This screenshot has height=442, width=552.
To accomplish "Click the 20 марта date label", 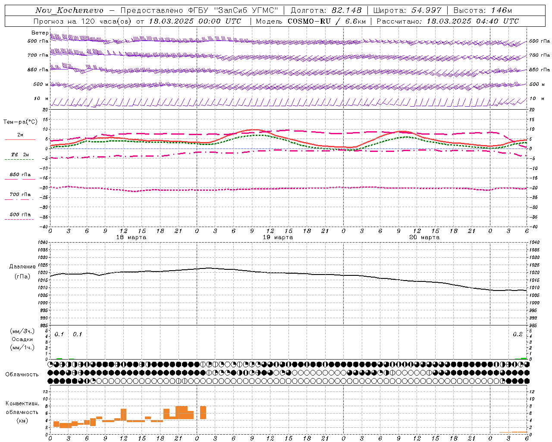I will [x=424, y=237].
